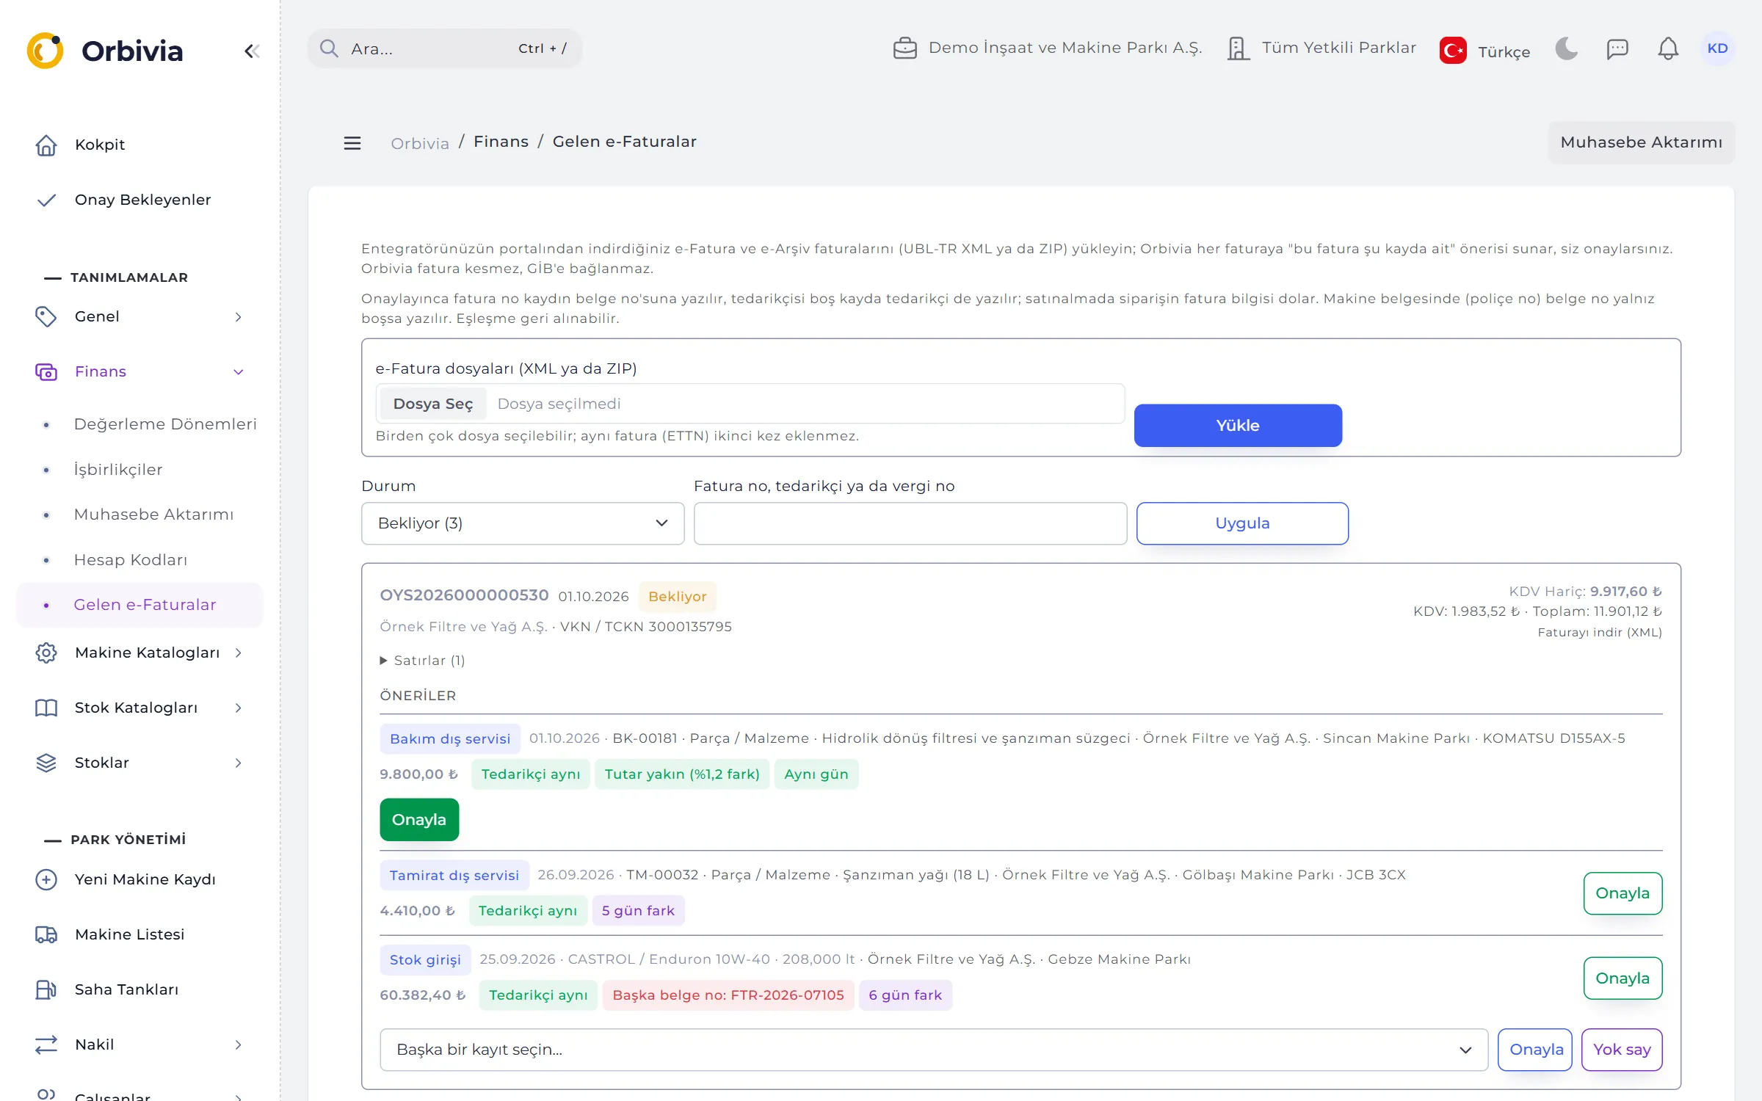Approve Bakım dış servisi suggestion with green Onayla

[419, 820]
